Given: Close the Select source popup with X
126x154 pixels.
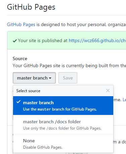Looking at the screenshot, I should click(108, 91).
